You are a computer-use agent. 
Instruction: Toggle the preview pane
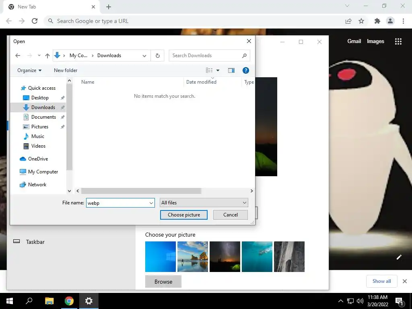(x=231, y=70)
